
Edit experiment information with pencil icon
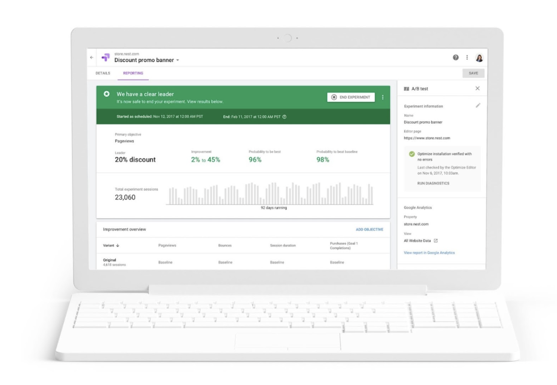click(x=478, y=105)
